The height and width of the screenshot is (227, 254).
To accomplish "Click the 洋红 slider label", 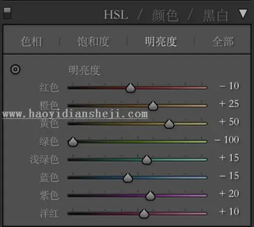I will 49,214.
